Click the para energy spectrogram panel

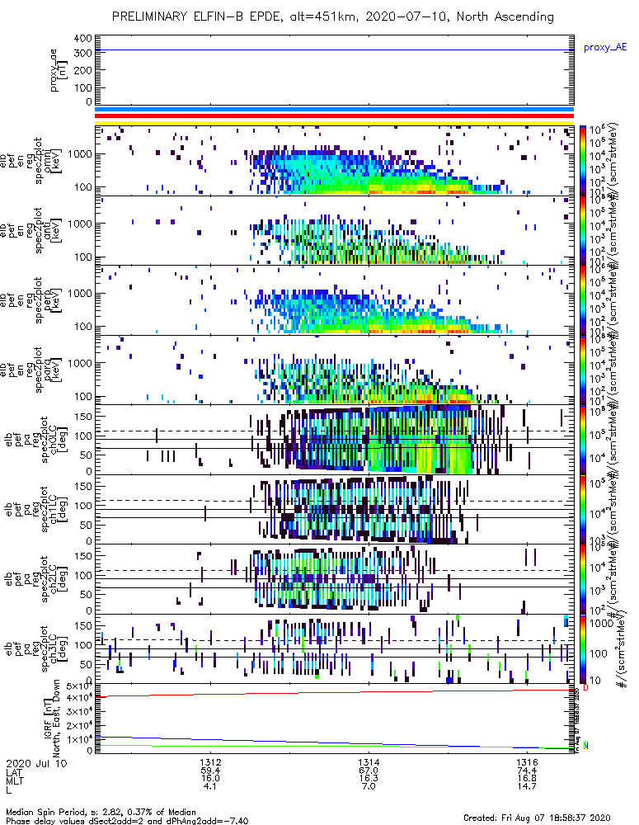coord(335,370)
